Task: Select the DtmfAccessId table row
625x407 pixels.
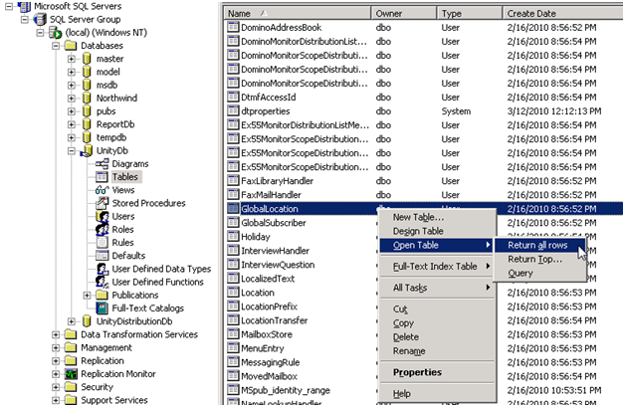Action: [x=425, y=97]
